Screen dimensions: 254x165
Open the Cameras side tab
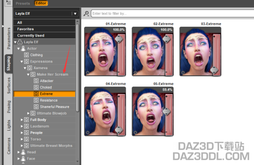point(8,146)
